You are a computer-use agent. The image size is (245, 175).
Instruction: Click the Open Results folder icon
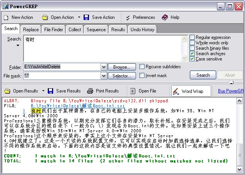[7, 91]
